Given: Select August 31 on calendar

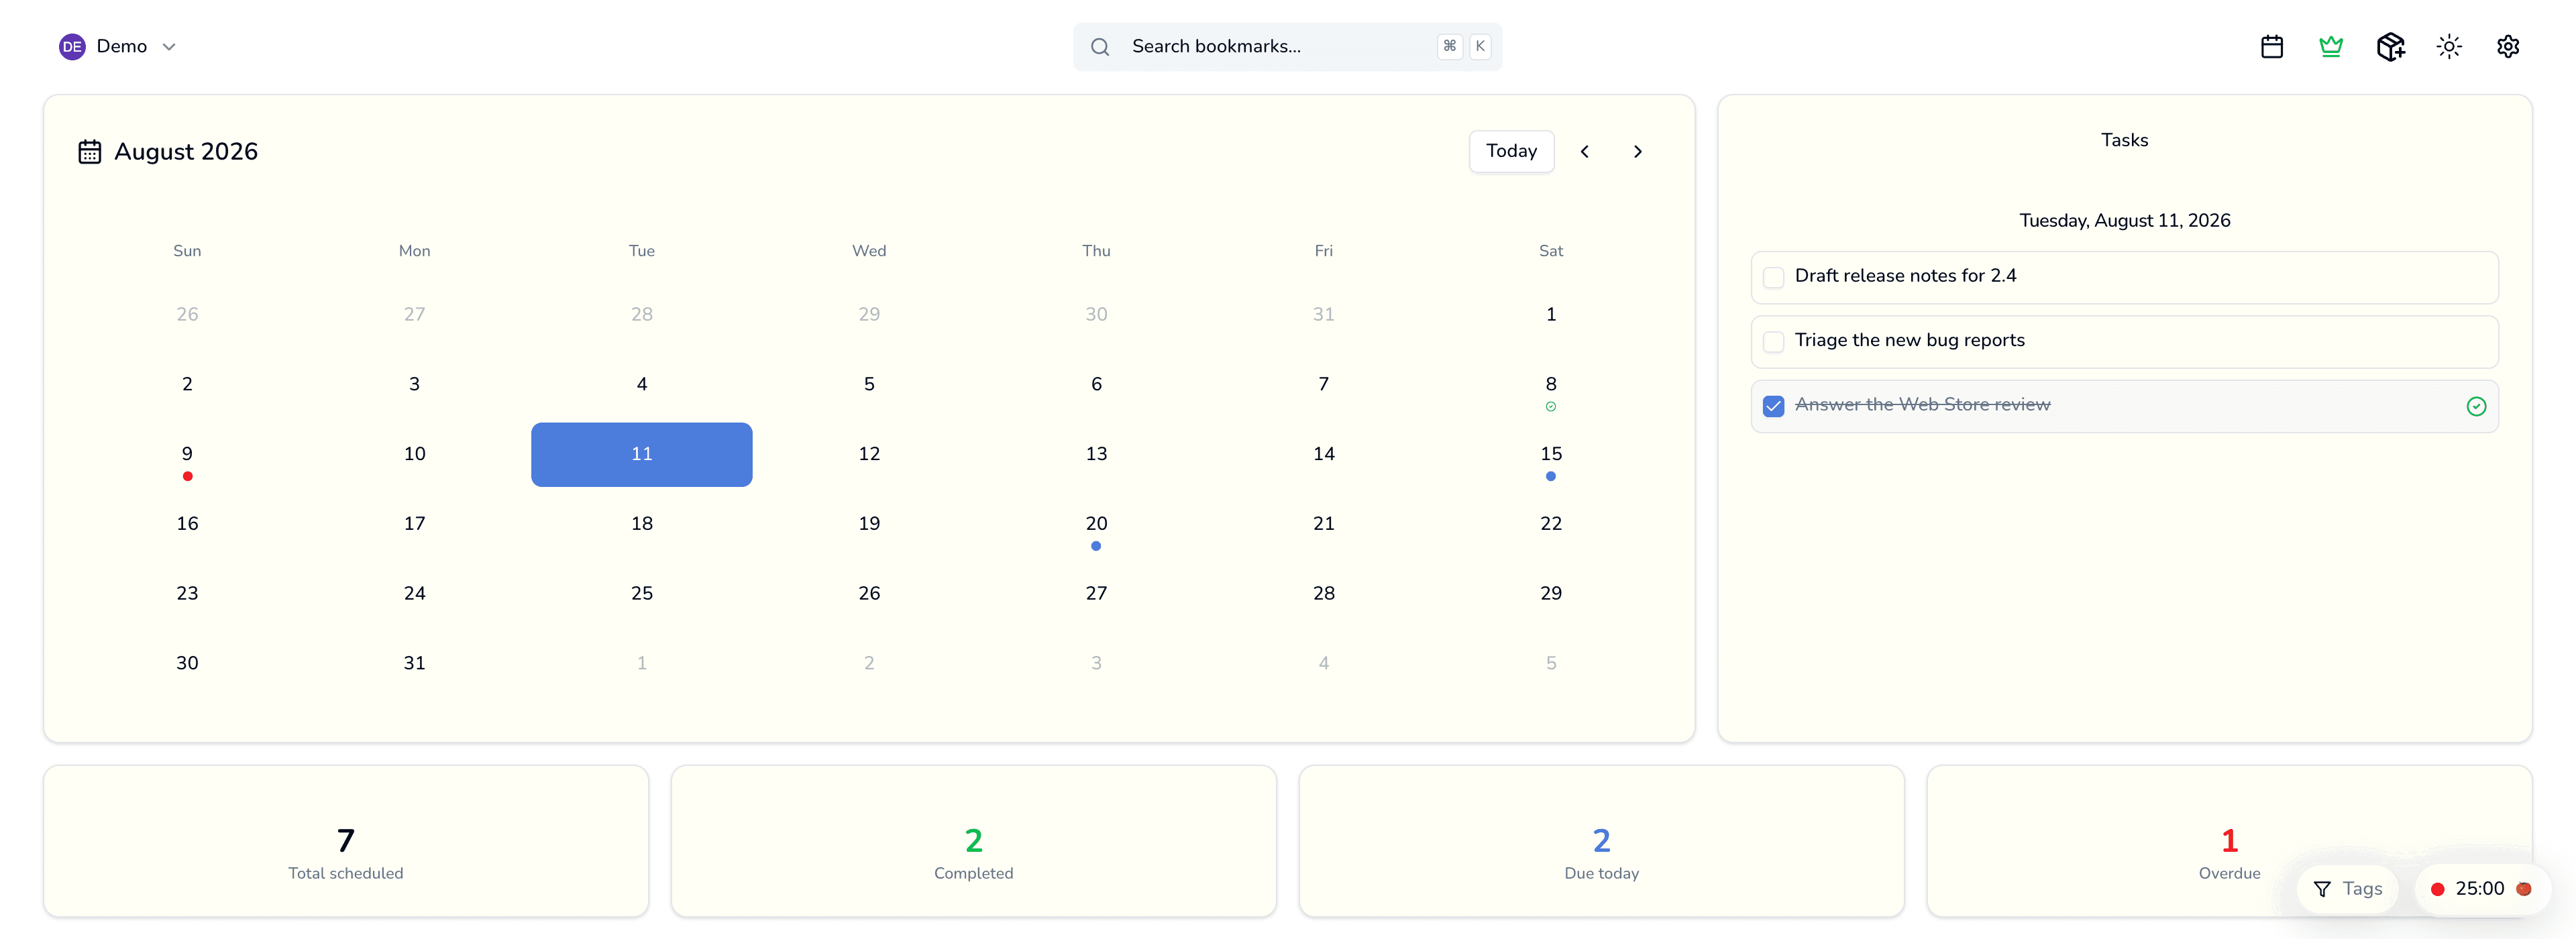Looking at the screenshot, I should (414, 664).
